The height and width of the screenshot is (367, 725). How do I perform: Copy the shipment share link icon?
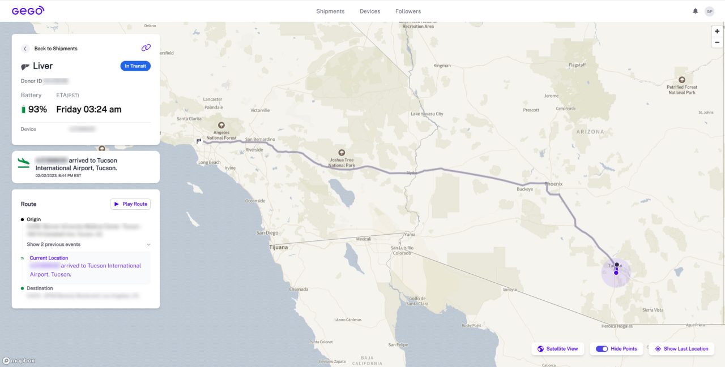click(x=146, y=48)
